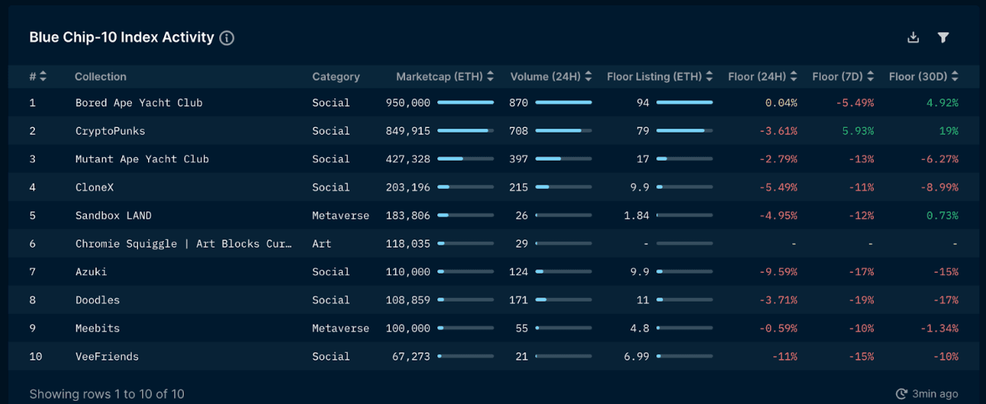Click Doodles volume value 171
The height and width of the screenshot is (404, 986).
[x=519, y=300]
